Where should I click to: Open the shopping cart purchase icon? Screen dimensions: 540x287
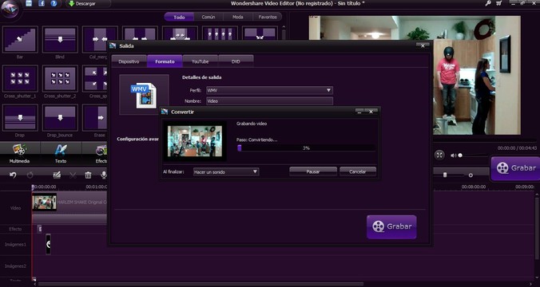pos(498,3)
